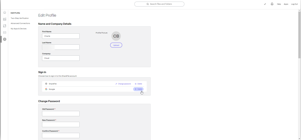
Task: Open the Two-Step Verification settings page
Action: [19, 18]
